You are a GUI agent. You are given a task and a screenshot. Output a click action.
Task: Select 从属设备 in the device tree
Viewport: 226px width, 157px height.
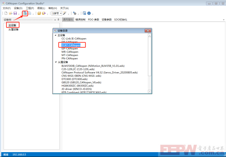[x=13, y=30]
